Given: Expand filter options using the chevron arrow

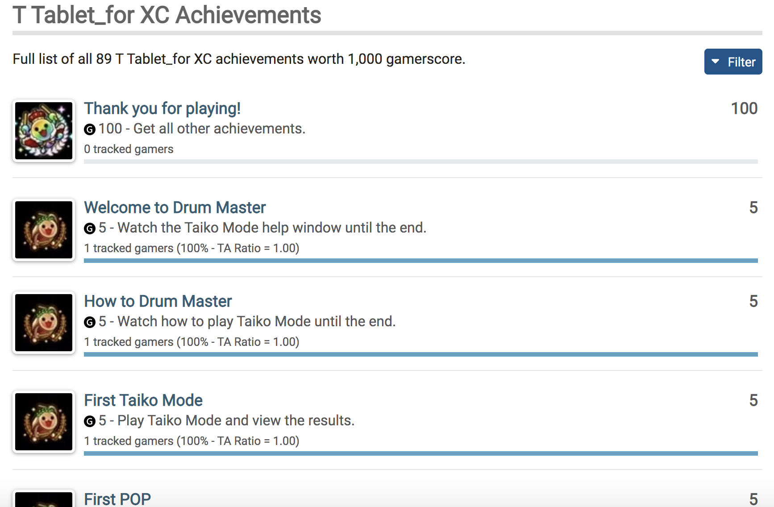Looking at the screenshot, I should [x=716, y=61].
